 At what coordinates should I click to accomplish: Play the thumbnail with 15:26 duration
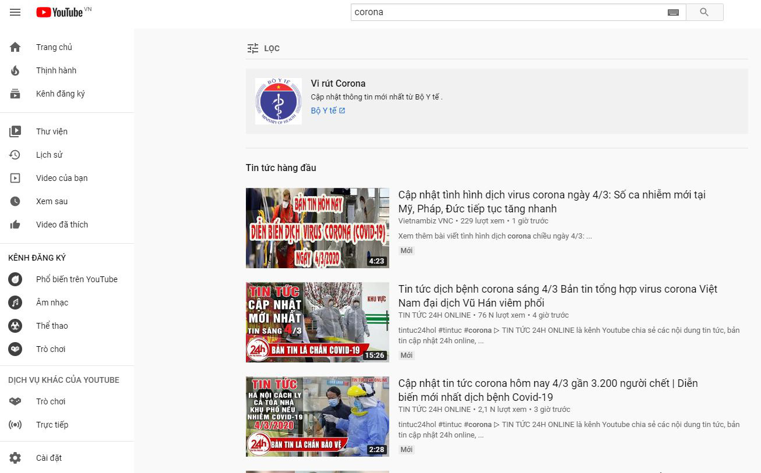coord(318,322)
